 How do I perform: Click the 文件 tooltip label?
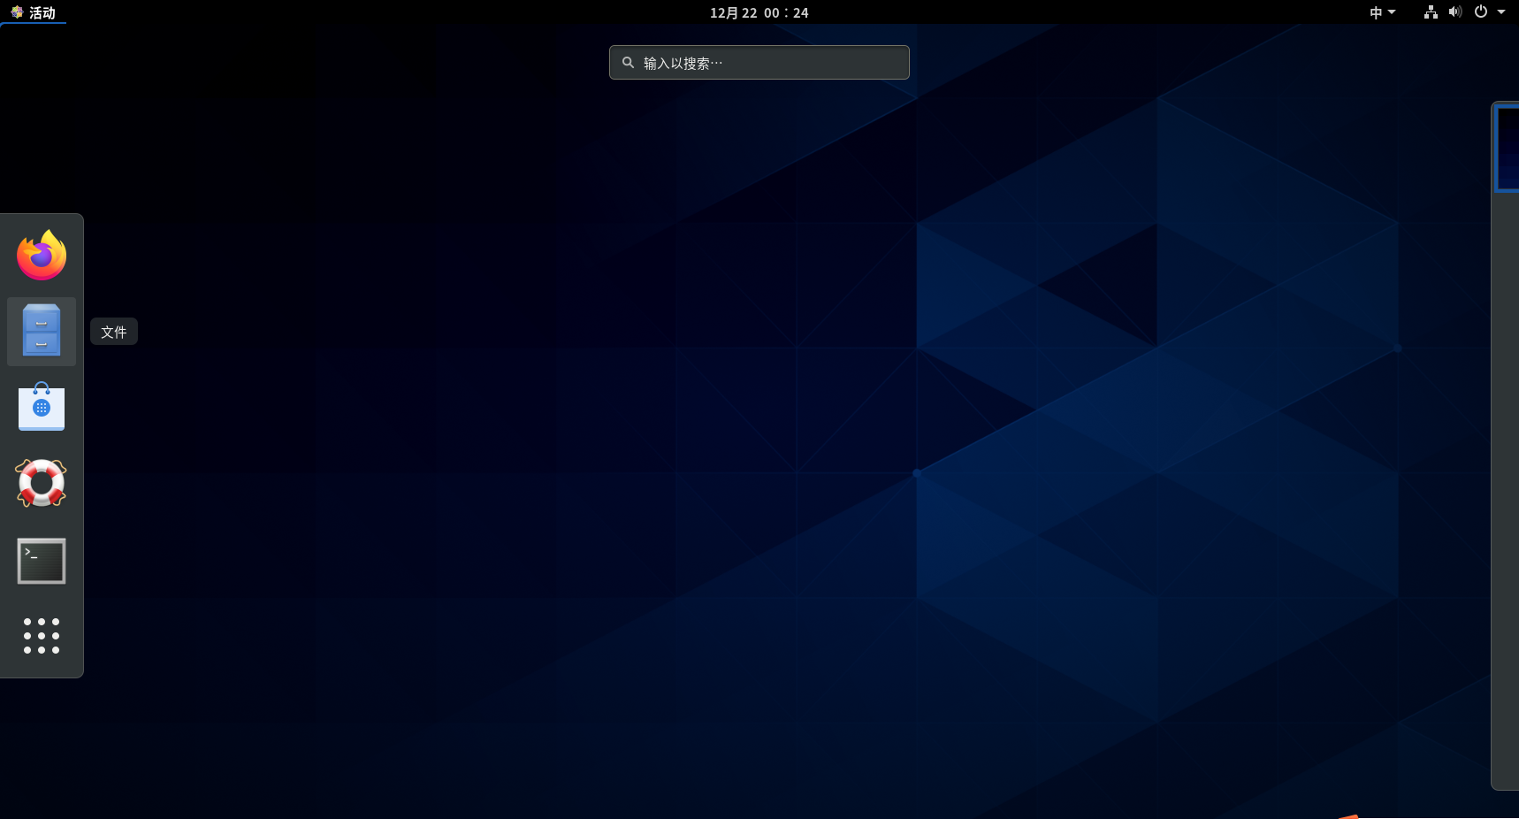pos(113,332)
